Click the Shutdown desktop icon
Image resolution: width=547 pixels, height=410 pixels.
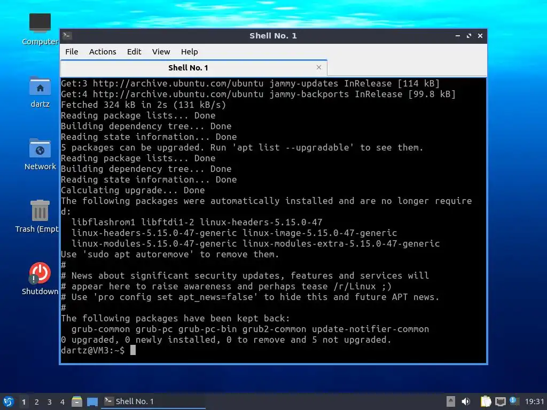pyautogui.click(x=40, y=279)
